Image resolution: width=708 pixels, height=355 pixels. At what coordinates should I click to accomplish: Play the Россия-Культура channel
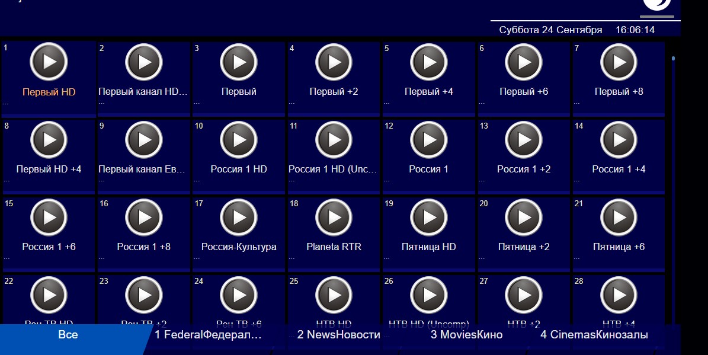239,218
